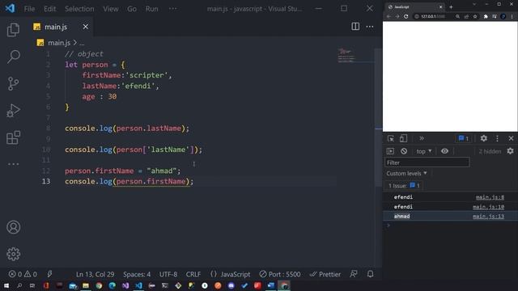This screenshot has width=518, height=291.
Task: Click the 1 Issue button
Action: 404,185
